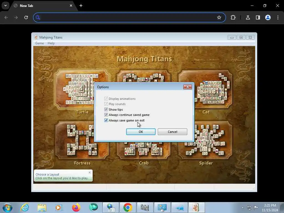Click the Show desktop strip at the taskbar's far end
The height and width of the screenshot is (213, 284).
283,207
